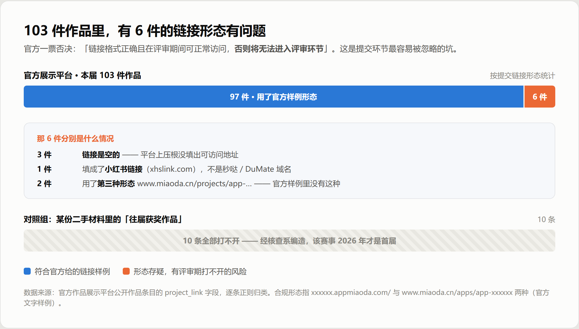Click the count 2 件 in the breakdown list
579x329 pixels.
point(44,184)
